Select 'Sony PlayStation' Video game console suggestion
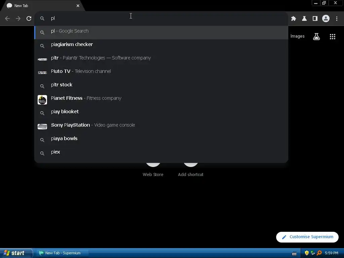 161,127
